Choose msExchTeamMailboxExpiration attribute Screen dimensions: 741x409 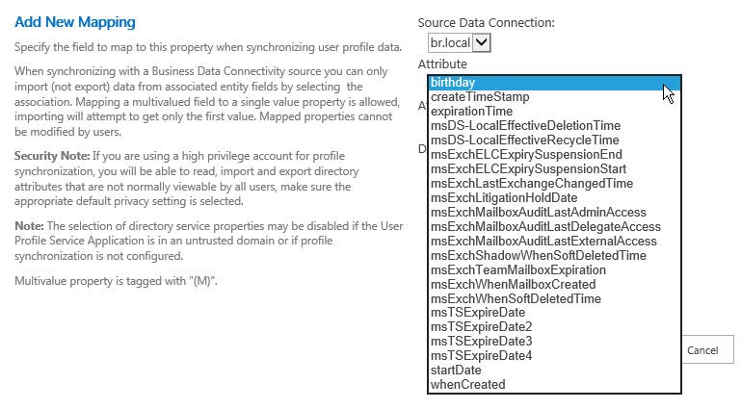pos(554,269)
